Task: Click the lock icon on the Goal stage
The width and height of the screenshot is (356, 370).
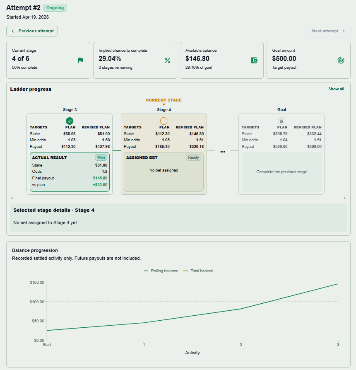Action: (281, 121)
